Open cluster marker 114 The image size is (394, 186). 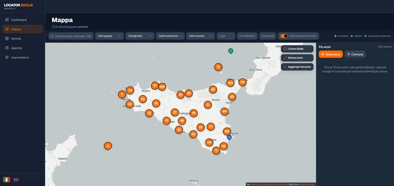tap(209, 142)
